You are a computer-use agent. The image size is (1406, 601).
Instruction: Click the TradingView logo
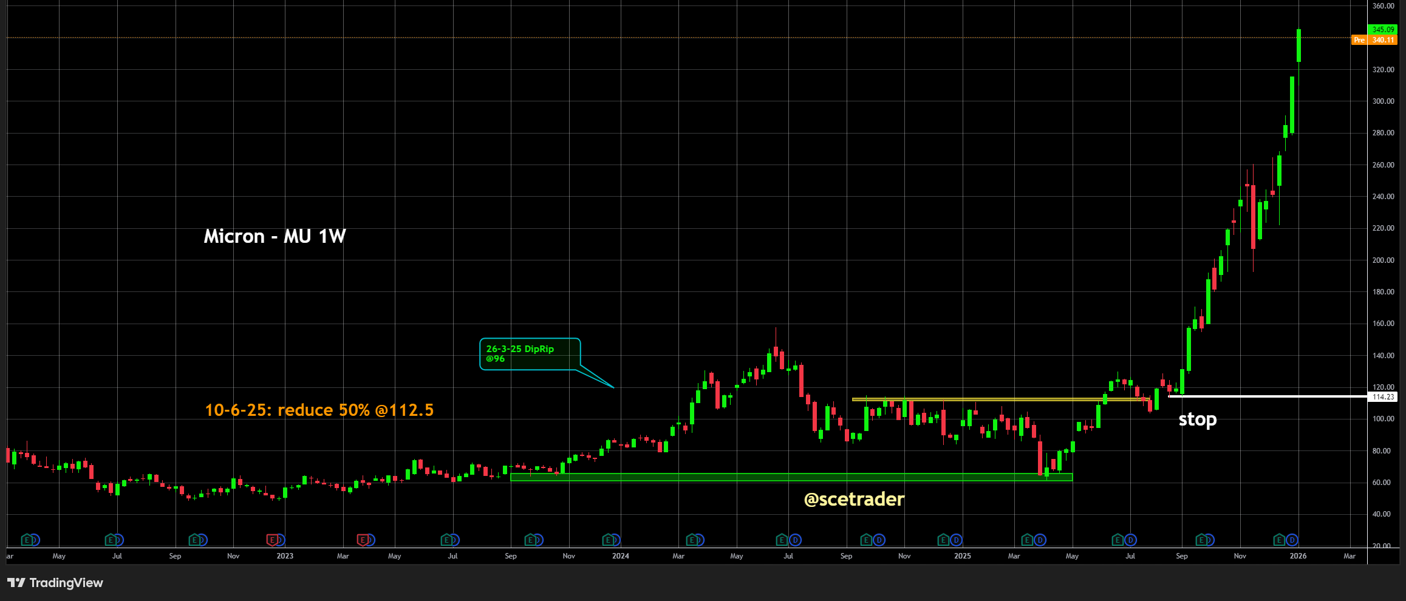pyautogui.click(x=56, y=583)
